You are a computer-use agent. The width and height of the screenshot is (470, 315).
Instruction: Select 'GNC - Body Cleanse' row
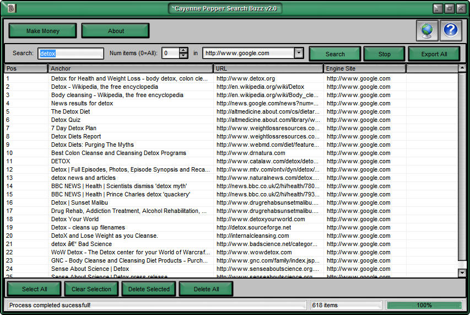tap(231, 260)
